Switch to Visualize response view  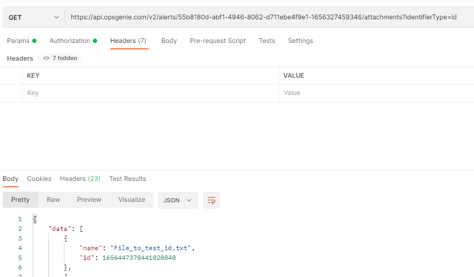tap(132, 200)
